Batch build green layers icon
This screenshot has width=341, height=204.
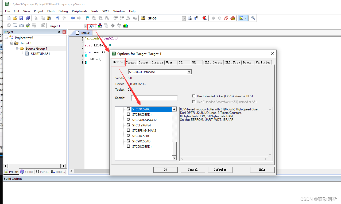[28, 26]
